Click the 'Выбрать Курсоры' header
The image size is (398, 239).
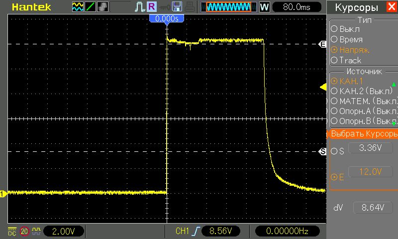[x=363, y=134]
